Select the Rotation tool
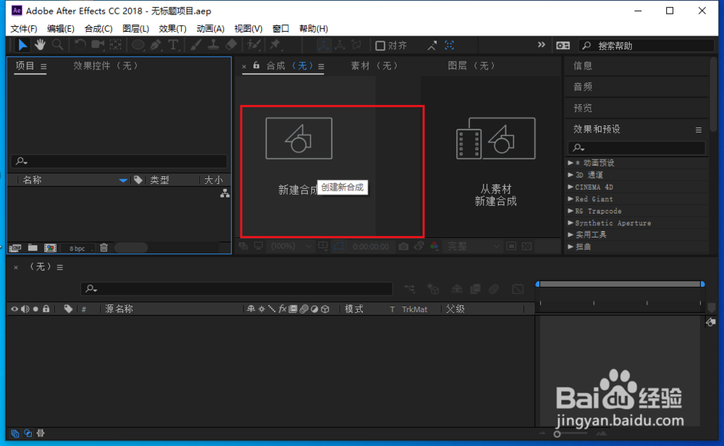The image size is (724, 446). coord(80,45)
